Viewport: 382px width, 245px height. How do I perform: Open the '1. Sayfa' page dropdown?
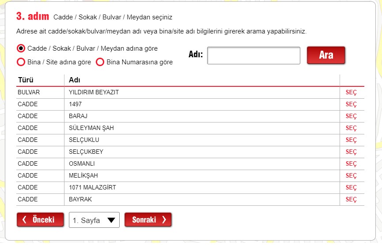click(94, 220)
